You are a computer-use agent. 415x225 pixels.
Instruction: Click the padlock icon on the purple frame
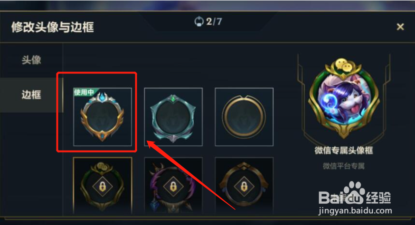point(173,187)
